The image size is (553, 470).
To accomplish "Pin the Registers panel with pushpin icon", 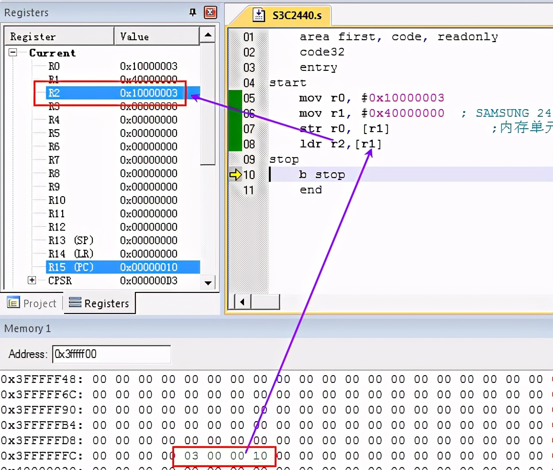I will coord(193,12).
